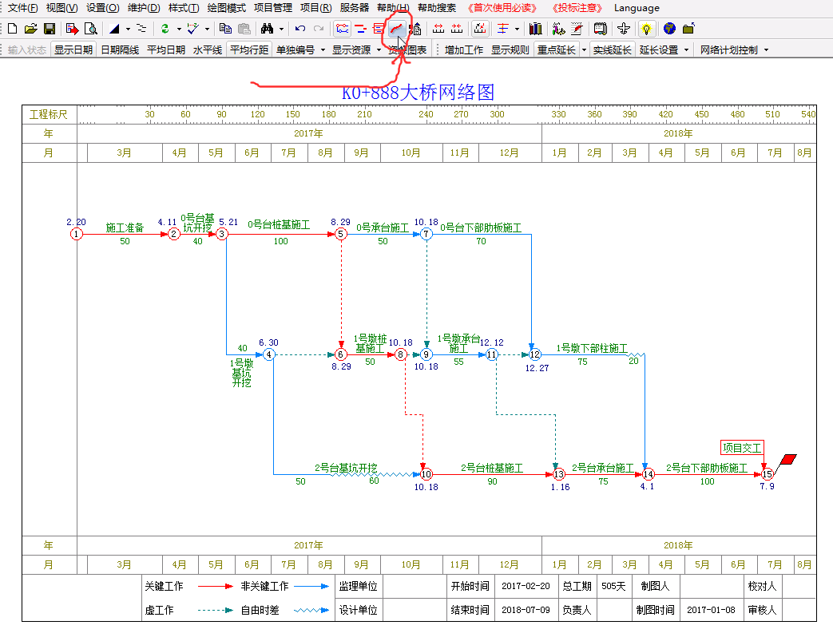
Task: Open the 绘图模式 menu
Action: (x=226, y=8)
